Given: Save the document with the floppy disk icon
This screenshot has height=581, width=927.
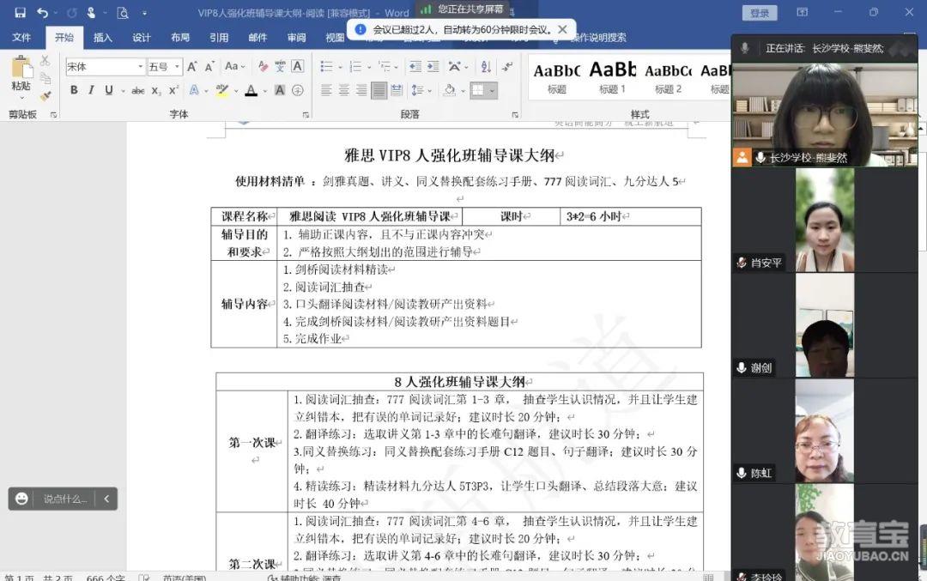Looking at the screenshot, I should pyautogui.click(x=21, y=12).
